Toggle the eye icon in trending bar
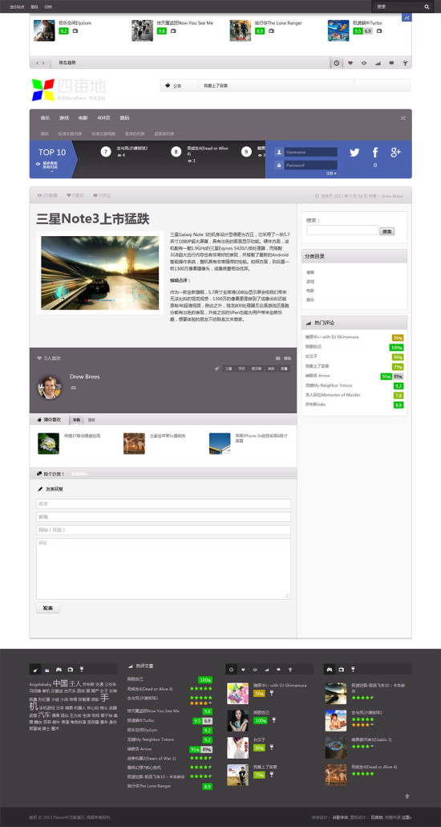 pos(364,63)
